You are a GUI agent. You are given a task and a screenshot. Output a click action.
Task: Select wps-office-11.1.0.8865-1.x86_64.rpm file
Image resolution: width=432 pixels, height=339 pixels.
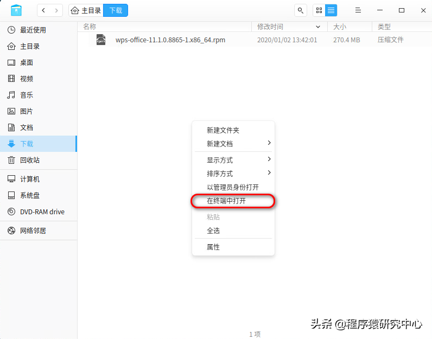coord(170,40)
